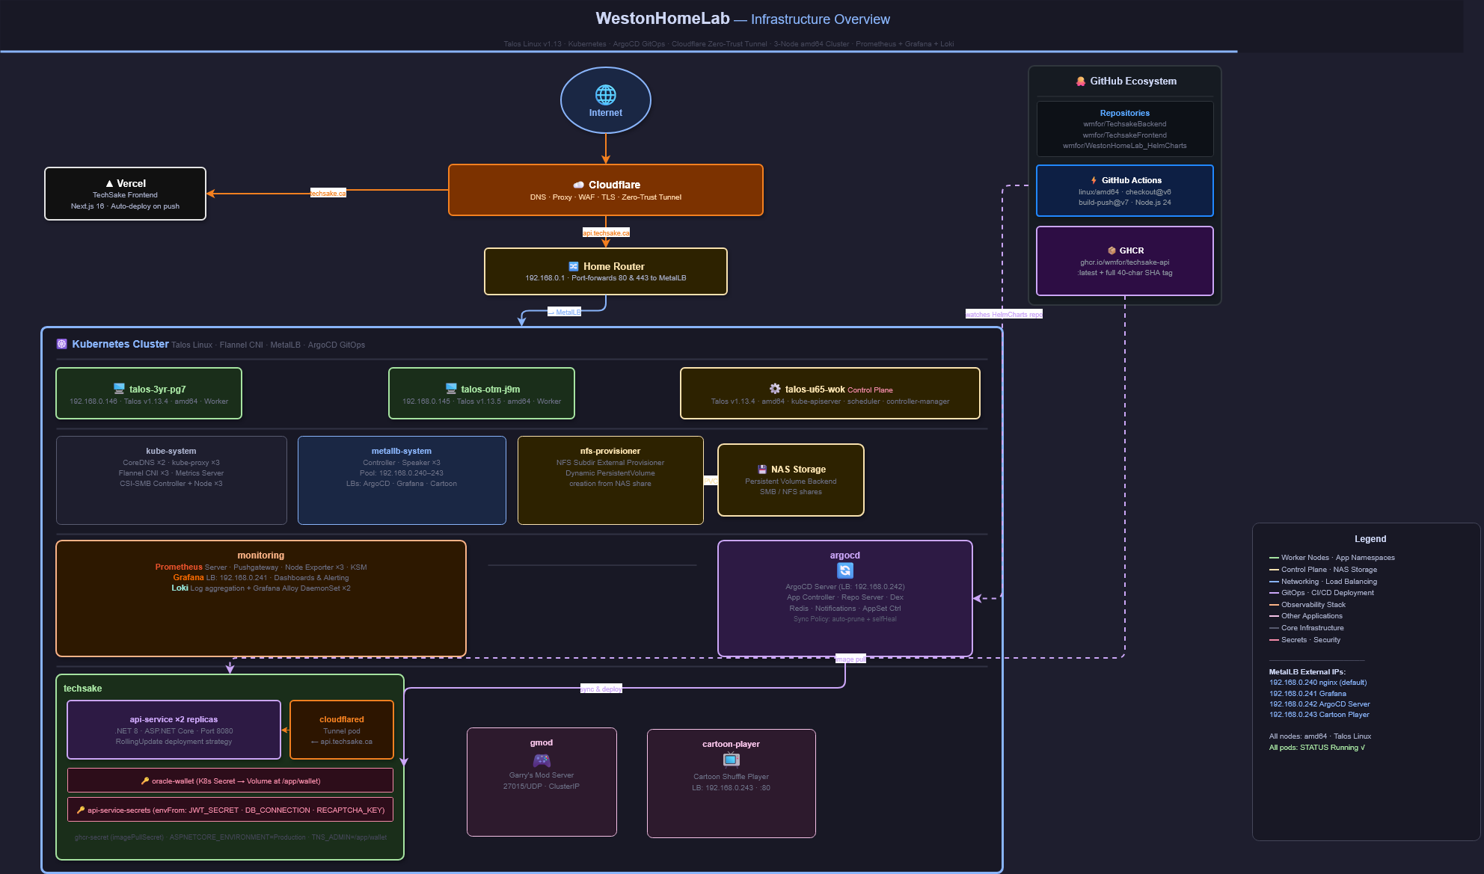1484x874 pixels.
Task: Click the ghcr.io/wmfor/techsake-api image path
Action: (1125, 262)
